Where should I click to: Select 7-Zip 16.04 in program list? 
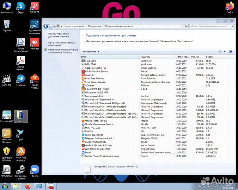click(155, 61)
